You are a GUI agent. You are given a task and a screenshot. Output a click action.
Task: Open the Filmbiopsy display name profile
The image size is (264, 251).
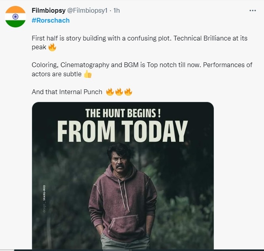pyautogui.click(x=48, y=11)
